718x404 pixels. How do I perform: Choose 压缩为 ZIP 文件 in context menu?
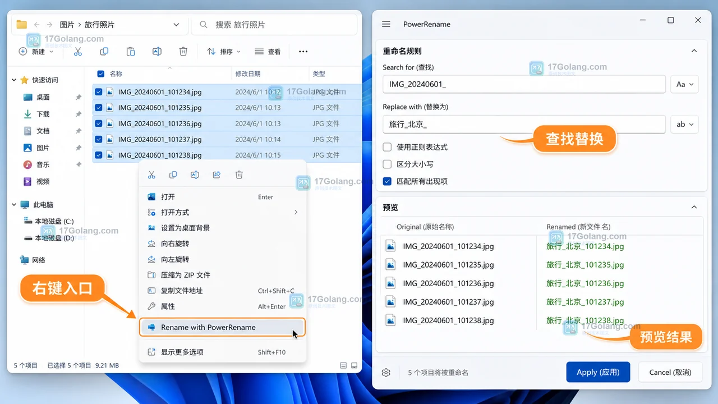click(222, 275)
